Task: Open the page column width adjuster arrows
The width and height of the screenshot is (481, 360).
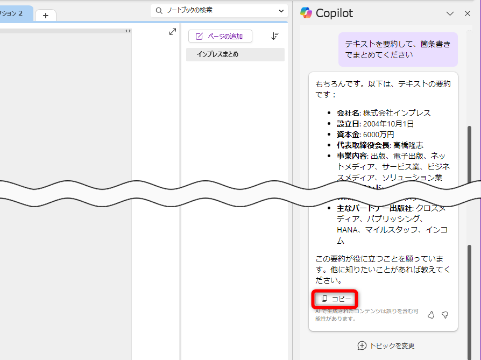Action: click(128, 32)
